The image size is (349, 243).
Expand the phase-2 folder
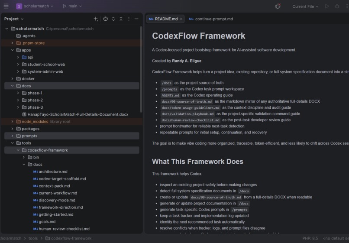(18, 100)
